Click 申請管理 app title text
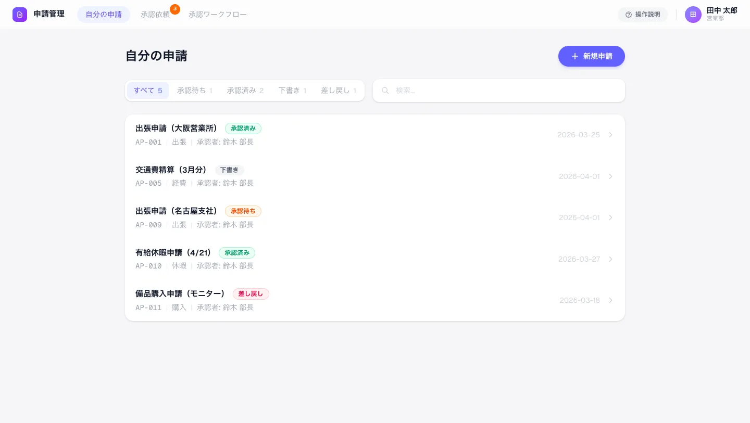This screenshot has width=750, height=423. tap(49, 14)
